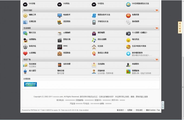The width and height of the screenshot is (184, 120).
Task: Click the phpwind friend-link banner image
Action: coord(30,84)
